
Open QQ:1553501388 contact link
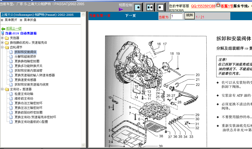203,6
